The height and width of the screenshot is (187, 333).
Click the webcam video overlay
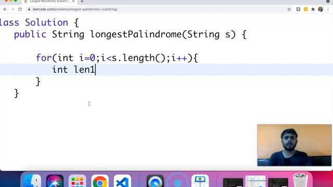(x=294, y=145)
